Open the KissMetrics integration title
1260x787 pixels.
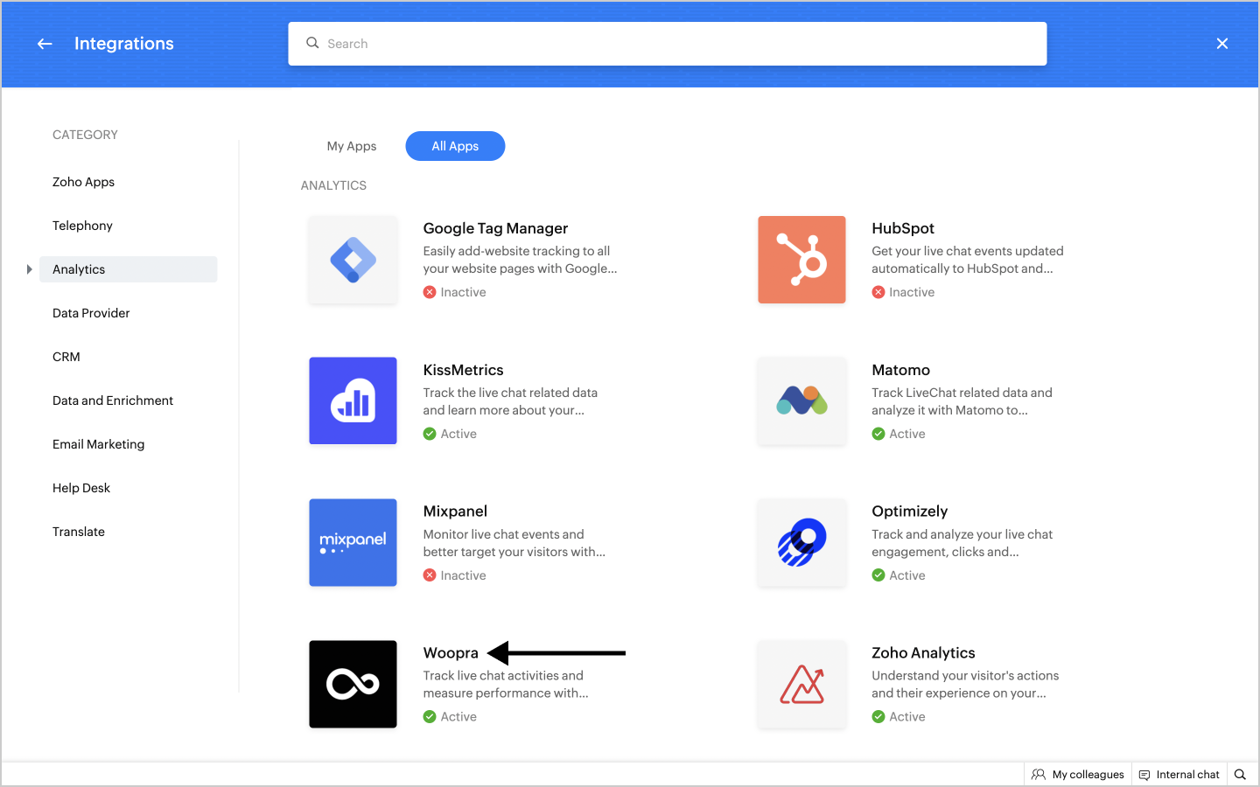(x=464, y=370)
